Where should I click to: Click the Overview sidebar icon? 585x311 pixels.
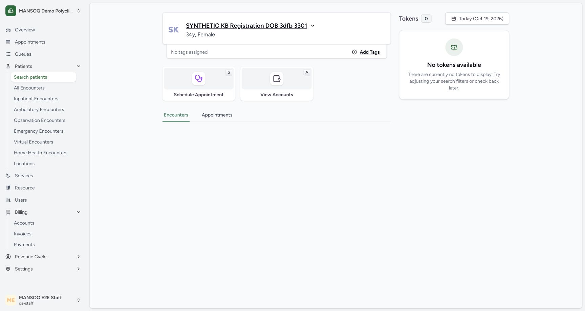pyautogui.click(x=8, y=30)
